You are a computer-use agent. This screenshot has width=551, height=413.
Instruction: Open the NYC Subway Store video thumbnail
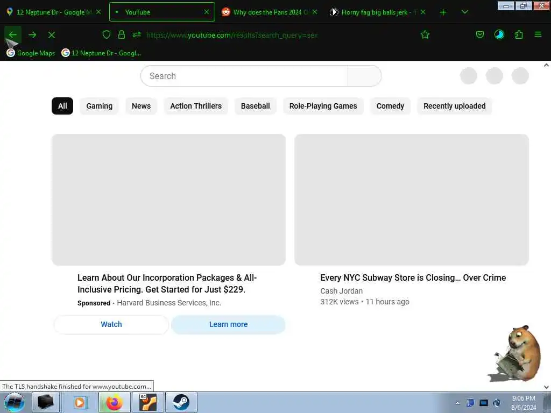(x=412, y=200)
